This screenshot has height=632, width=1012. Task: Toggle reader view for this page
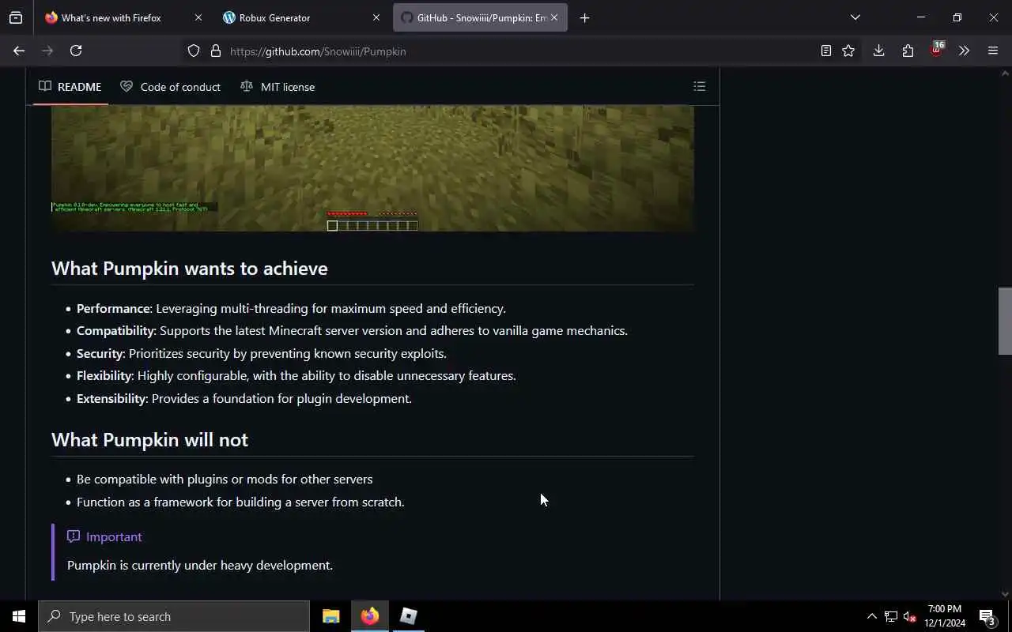click(825, 51)
